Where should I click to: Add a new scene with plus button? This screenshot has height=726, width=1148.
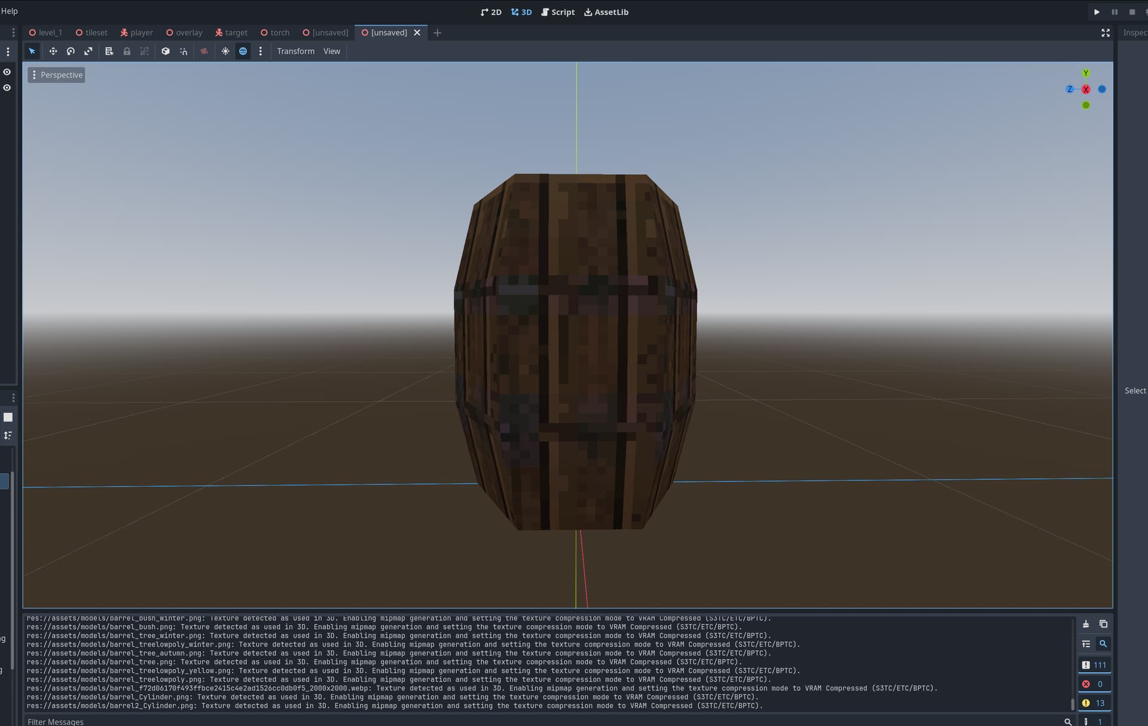[x=437, y=33]
